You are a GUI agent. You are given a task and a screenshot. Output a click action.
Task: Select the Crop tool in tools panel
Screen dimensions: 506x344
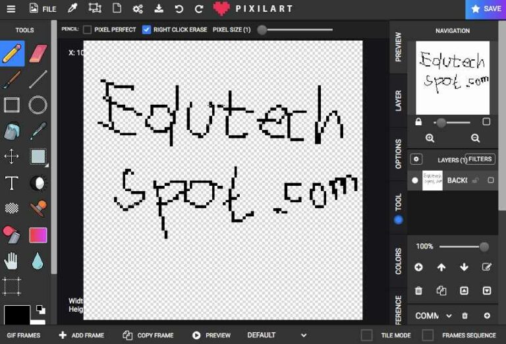point(12,286)
